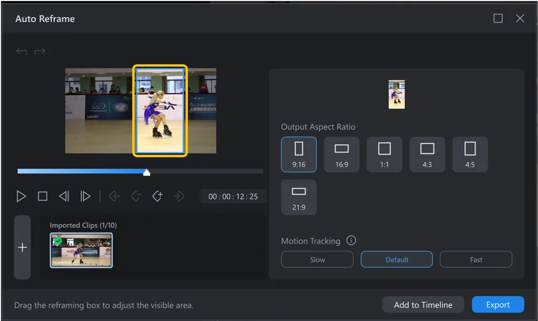Click the 'Auto Reframe' window title

coord(45,19)
